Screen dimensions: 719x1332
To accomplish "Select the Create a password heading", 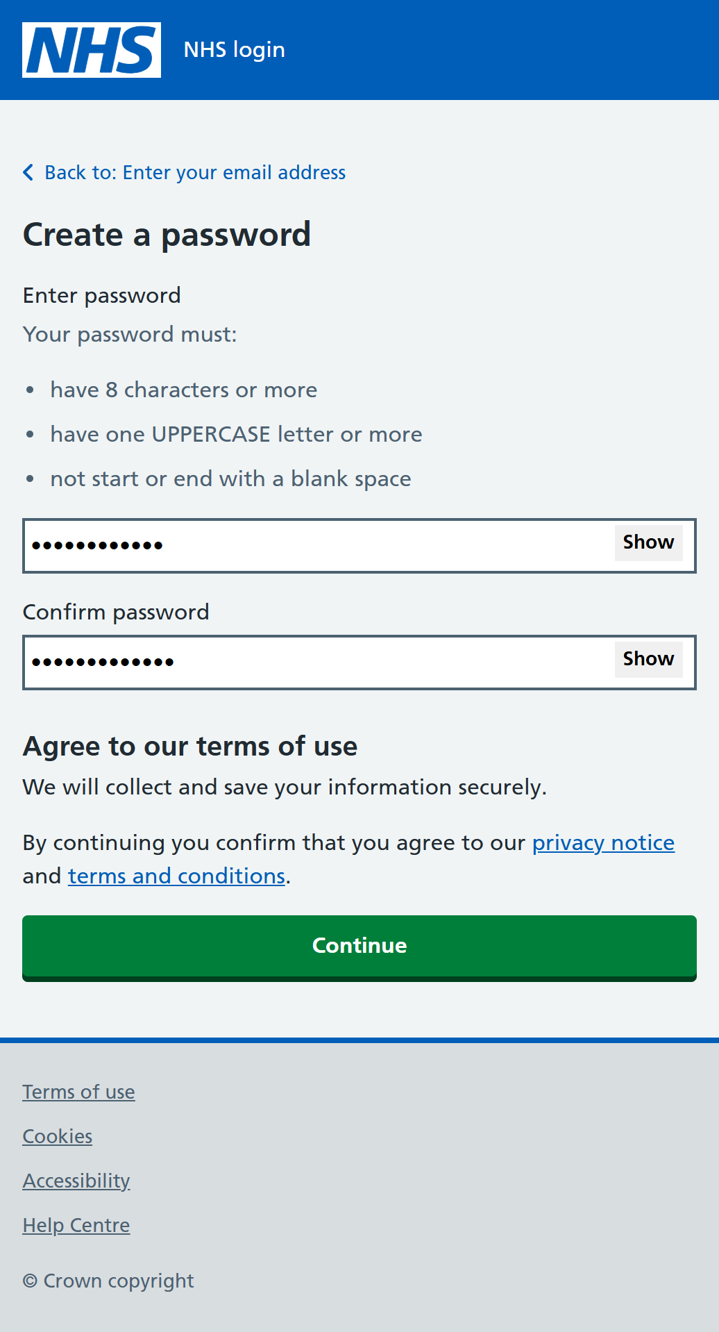I will coord(167,234).
